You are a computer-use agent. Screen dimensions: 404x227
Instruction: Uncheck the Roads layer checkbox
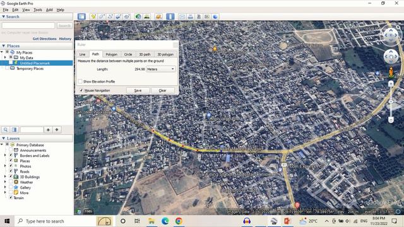click(11, 171)
